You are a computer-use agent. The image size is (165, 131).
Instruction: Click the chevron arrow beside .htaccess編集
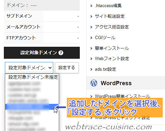91,6
